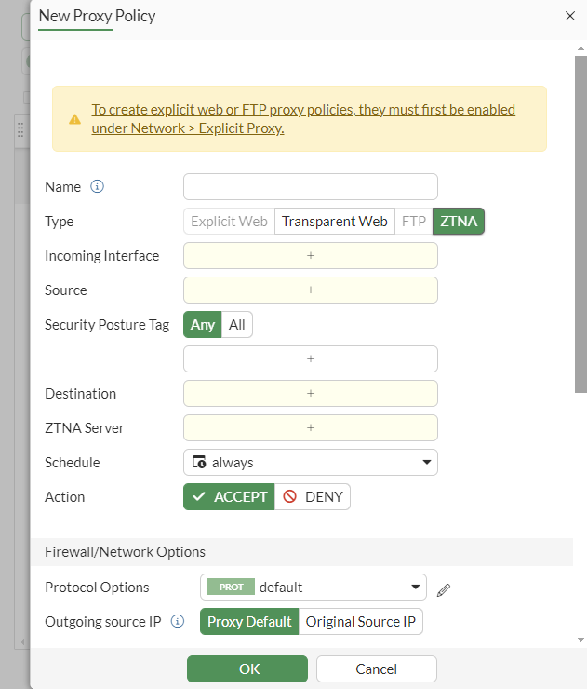The image size is (587, 689).
Task: Add a source via the plus field
Action: [311, 290]
